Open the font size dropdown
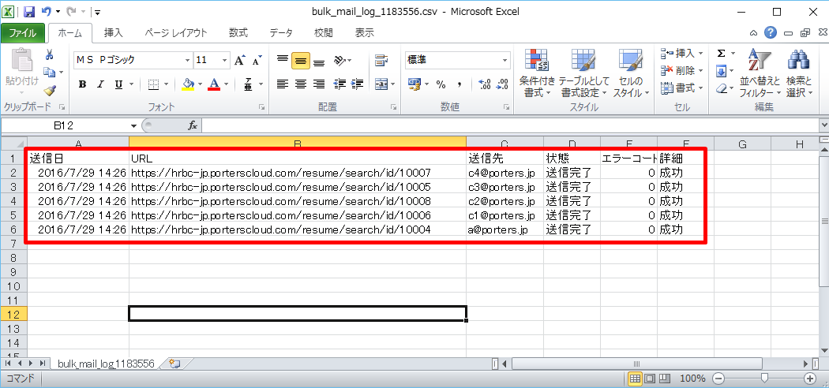Image resolution: width=829 pixels, height=388 pixels. coord(225,60)
